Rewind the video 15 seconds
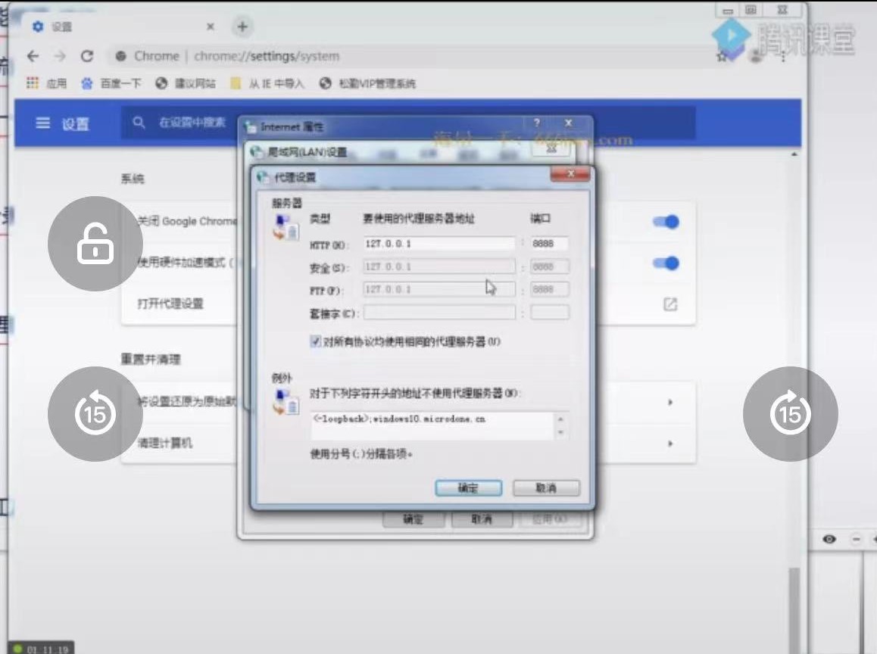The width and height of the screenshot is (877, 654). coord(95,414)
